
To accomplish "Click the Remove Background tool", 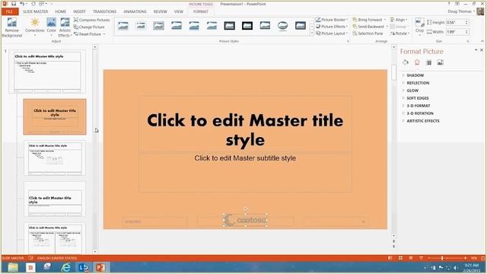I will pos(12,27).
